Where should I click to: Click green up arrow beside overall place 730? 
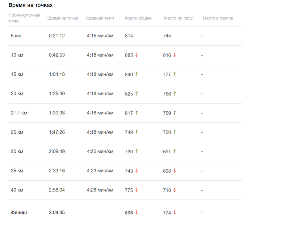(137, 151)
